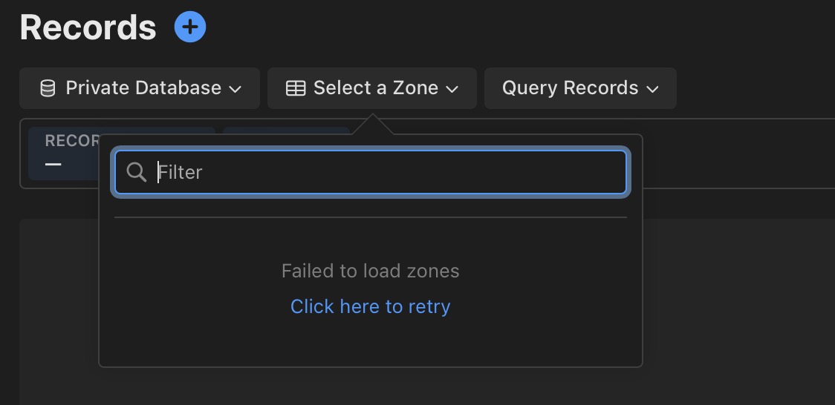
Task: Click the magnifier icon in Filter field
Action: tap(137, 172)
